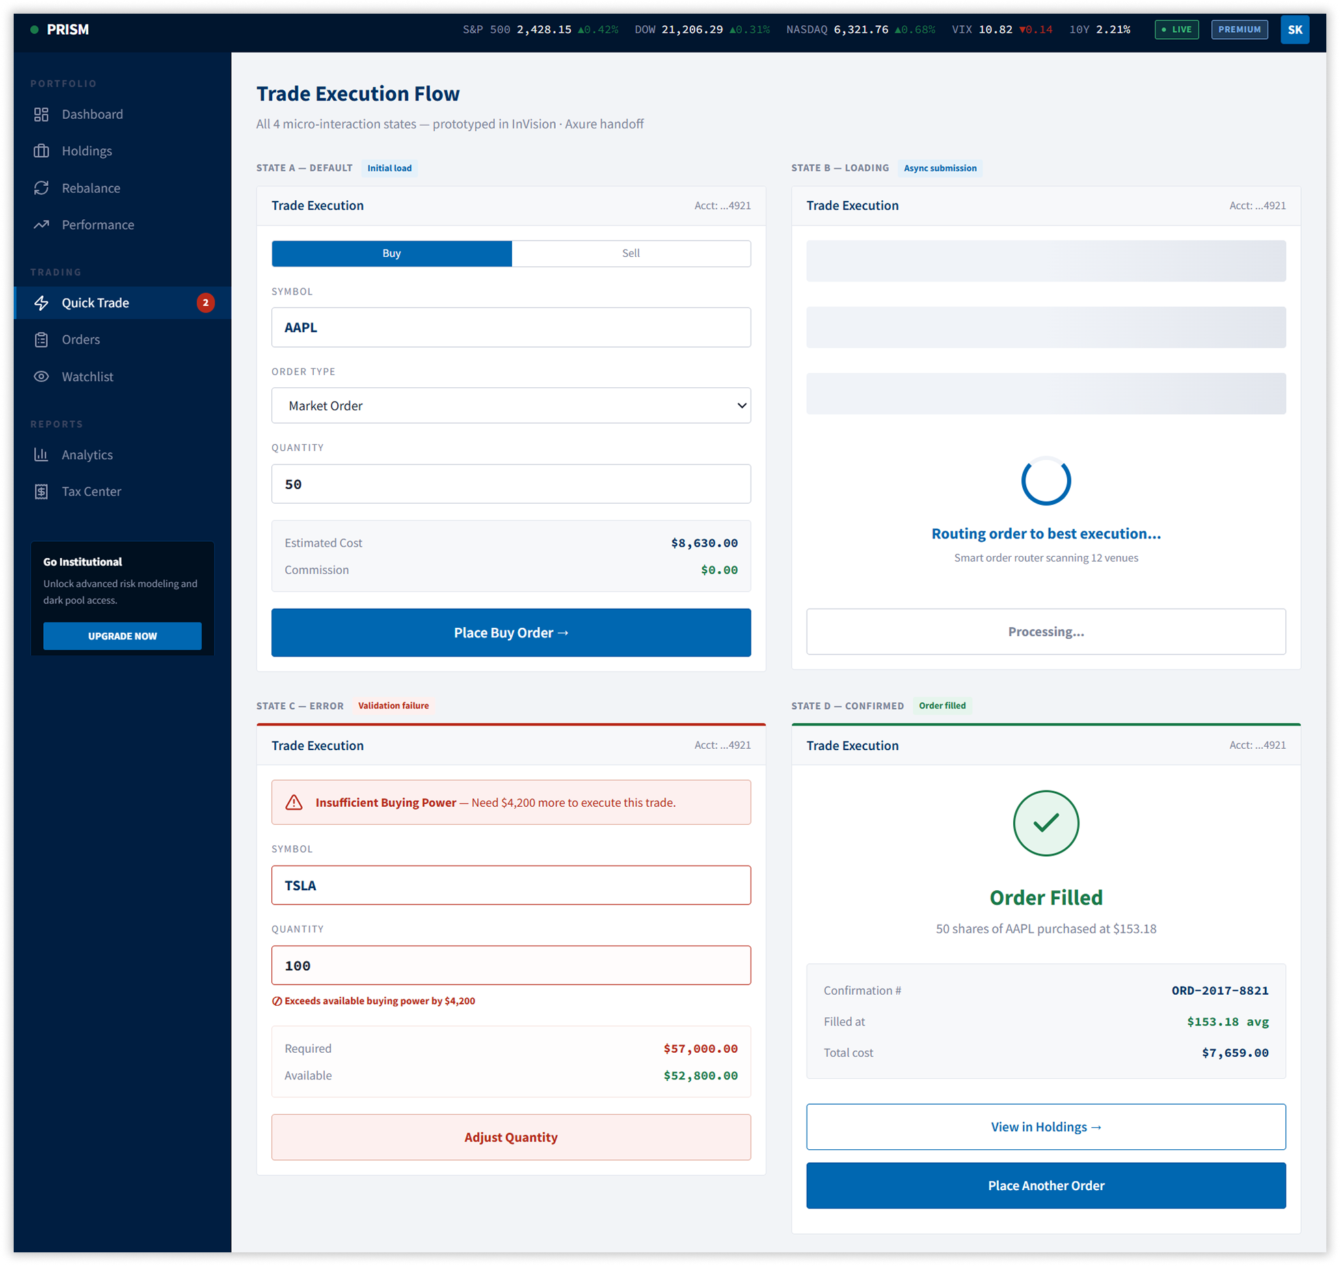Viewport: 1340px width, 1266px height.
Task: Click the Adjust Quantity button
Action: point(511,1137)
